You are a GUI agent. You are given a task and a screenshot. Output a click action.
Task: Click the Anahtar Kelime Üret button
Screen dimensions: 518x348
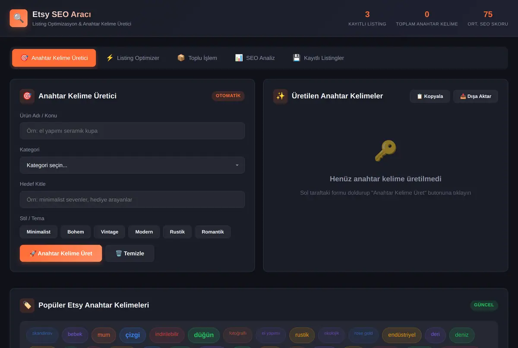pos(61,253)
